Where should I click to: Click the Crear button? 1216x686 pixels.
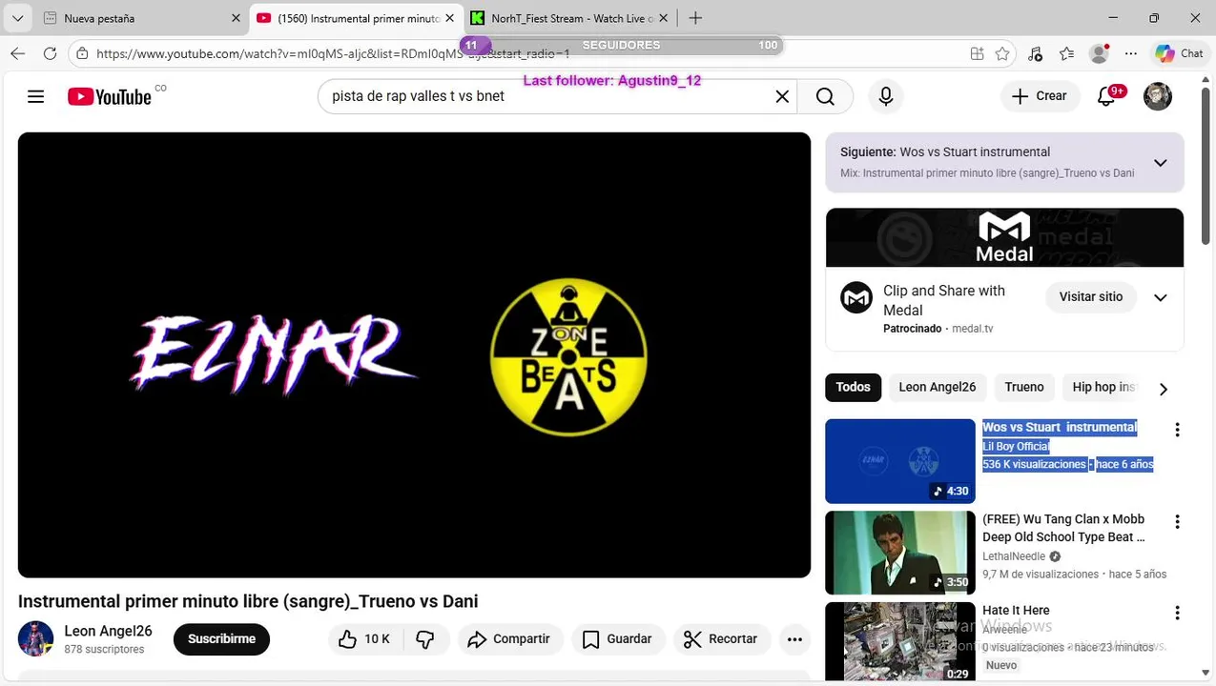click(1040, 96)
